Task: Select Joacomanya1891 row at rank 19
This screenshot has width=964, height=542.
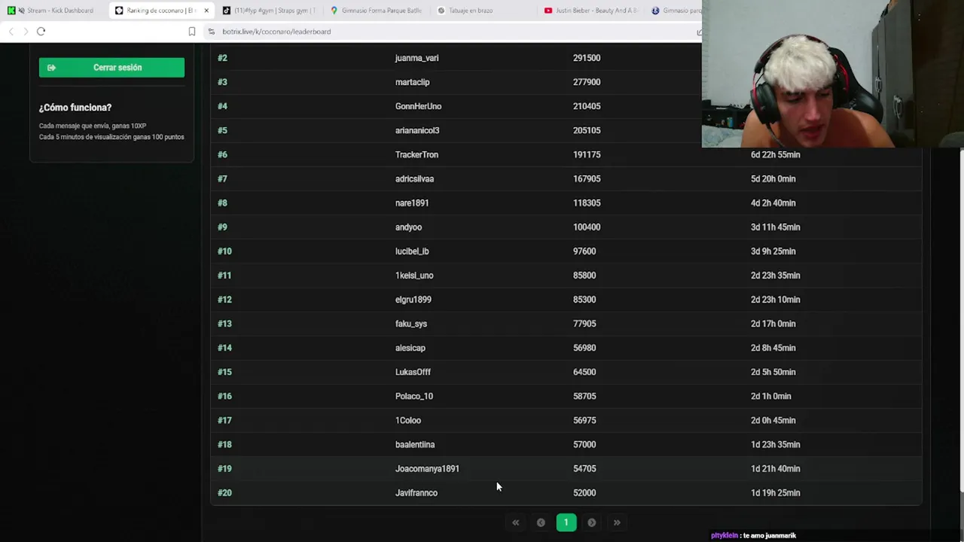Action: (x=566, y=468)
